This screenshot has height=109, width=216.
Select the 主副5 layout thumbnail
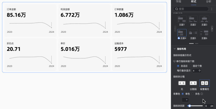193,33
